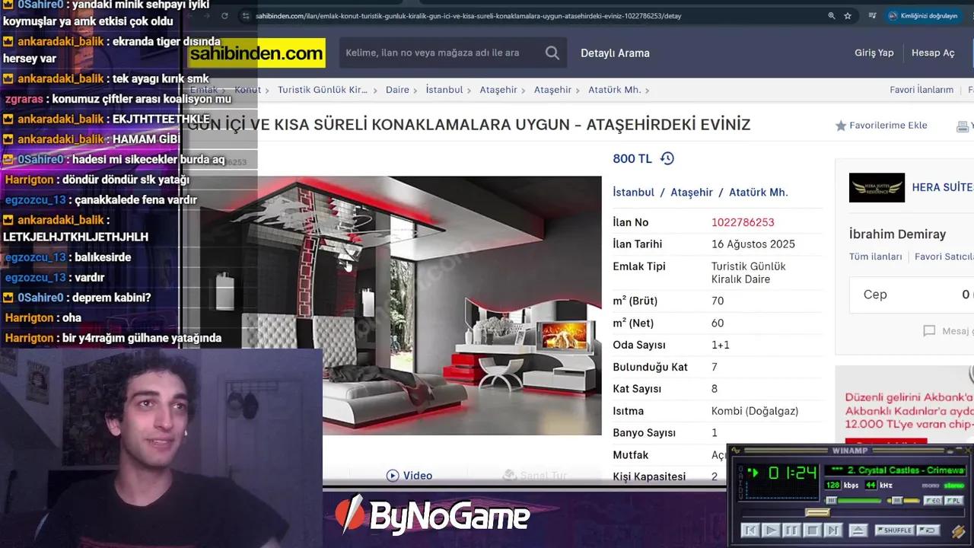This screenshot has width=974, height=548.
Task: Skip to next track in Winamp
Action: pyautogui.click(x=833, y=530)
